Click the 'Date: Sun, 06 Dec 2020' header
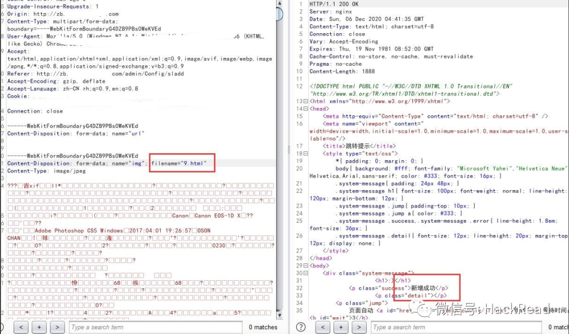The width and height of the screenshot is (569, 334). (x=367, y=19)
